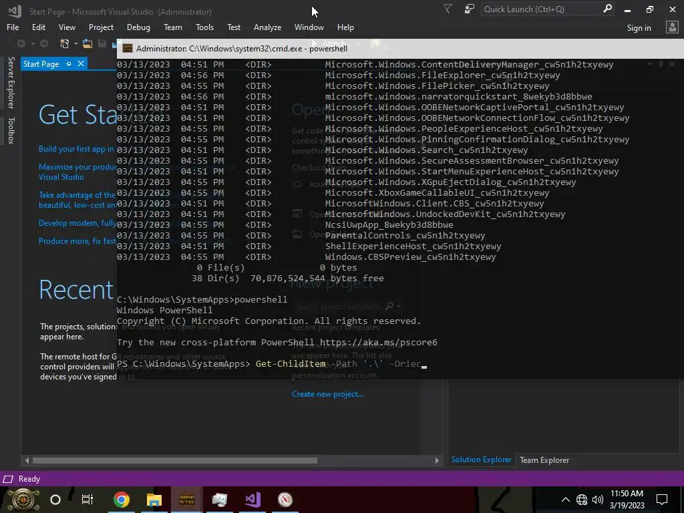Open the Task View taskbar icon

[88, 500]
